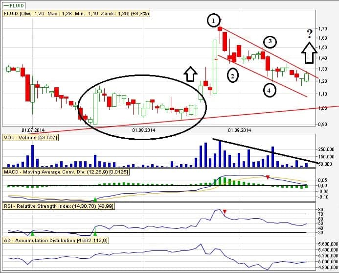Select the circled number 2 annotation
339x273 pixels.
[x=232, y=75]
